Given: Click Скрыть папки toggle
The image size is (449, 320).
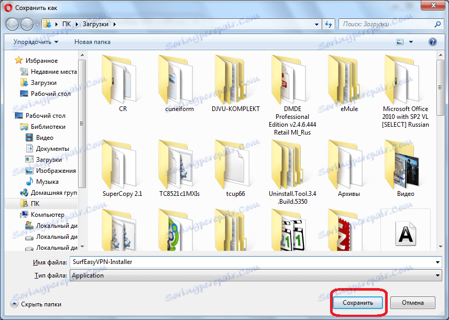Looking at the screenshot, I should click(36, 304).
